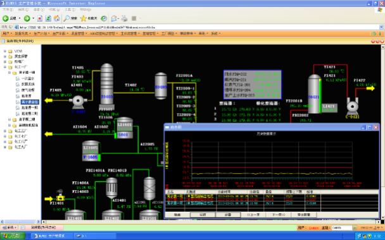Select the highlighted tree item under 化工一厂
Screen dimensions: 385x240
tap(30, 102)
